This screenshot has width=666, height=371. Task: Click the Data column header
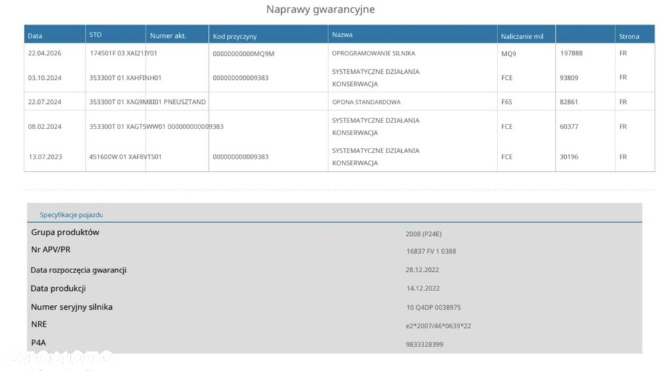tap(35, 36)
